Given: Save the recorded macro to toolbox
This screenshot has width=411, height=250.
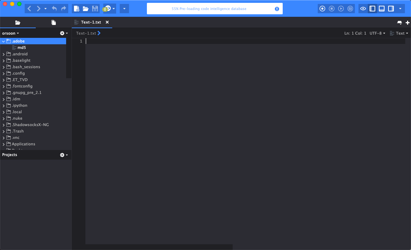Looking at the screenshot, I should (x=350, y=9).
